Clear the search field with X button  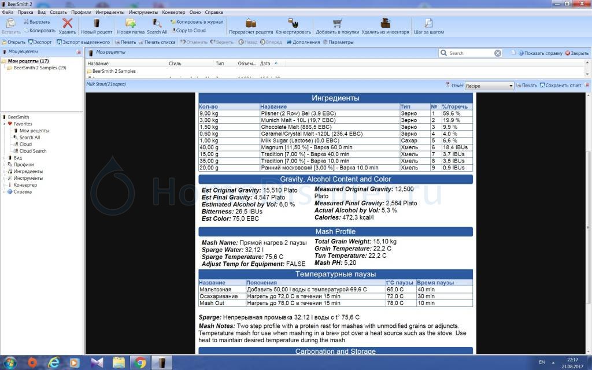[x=498, y=53]
